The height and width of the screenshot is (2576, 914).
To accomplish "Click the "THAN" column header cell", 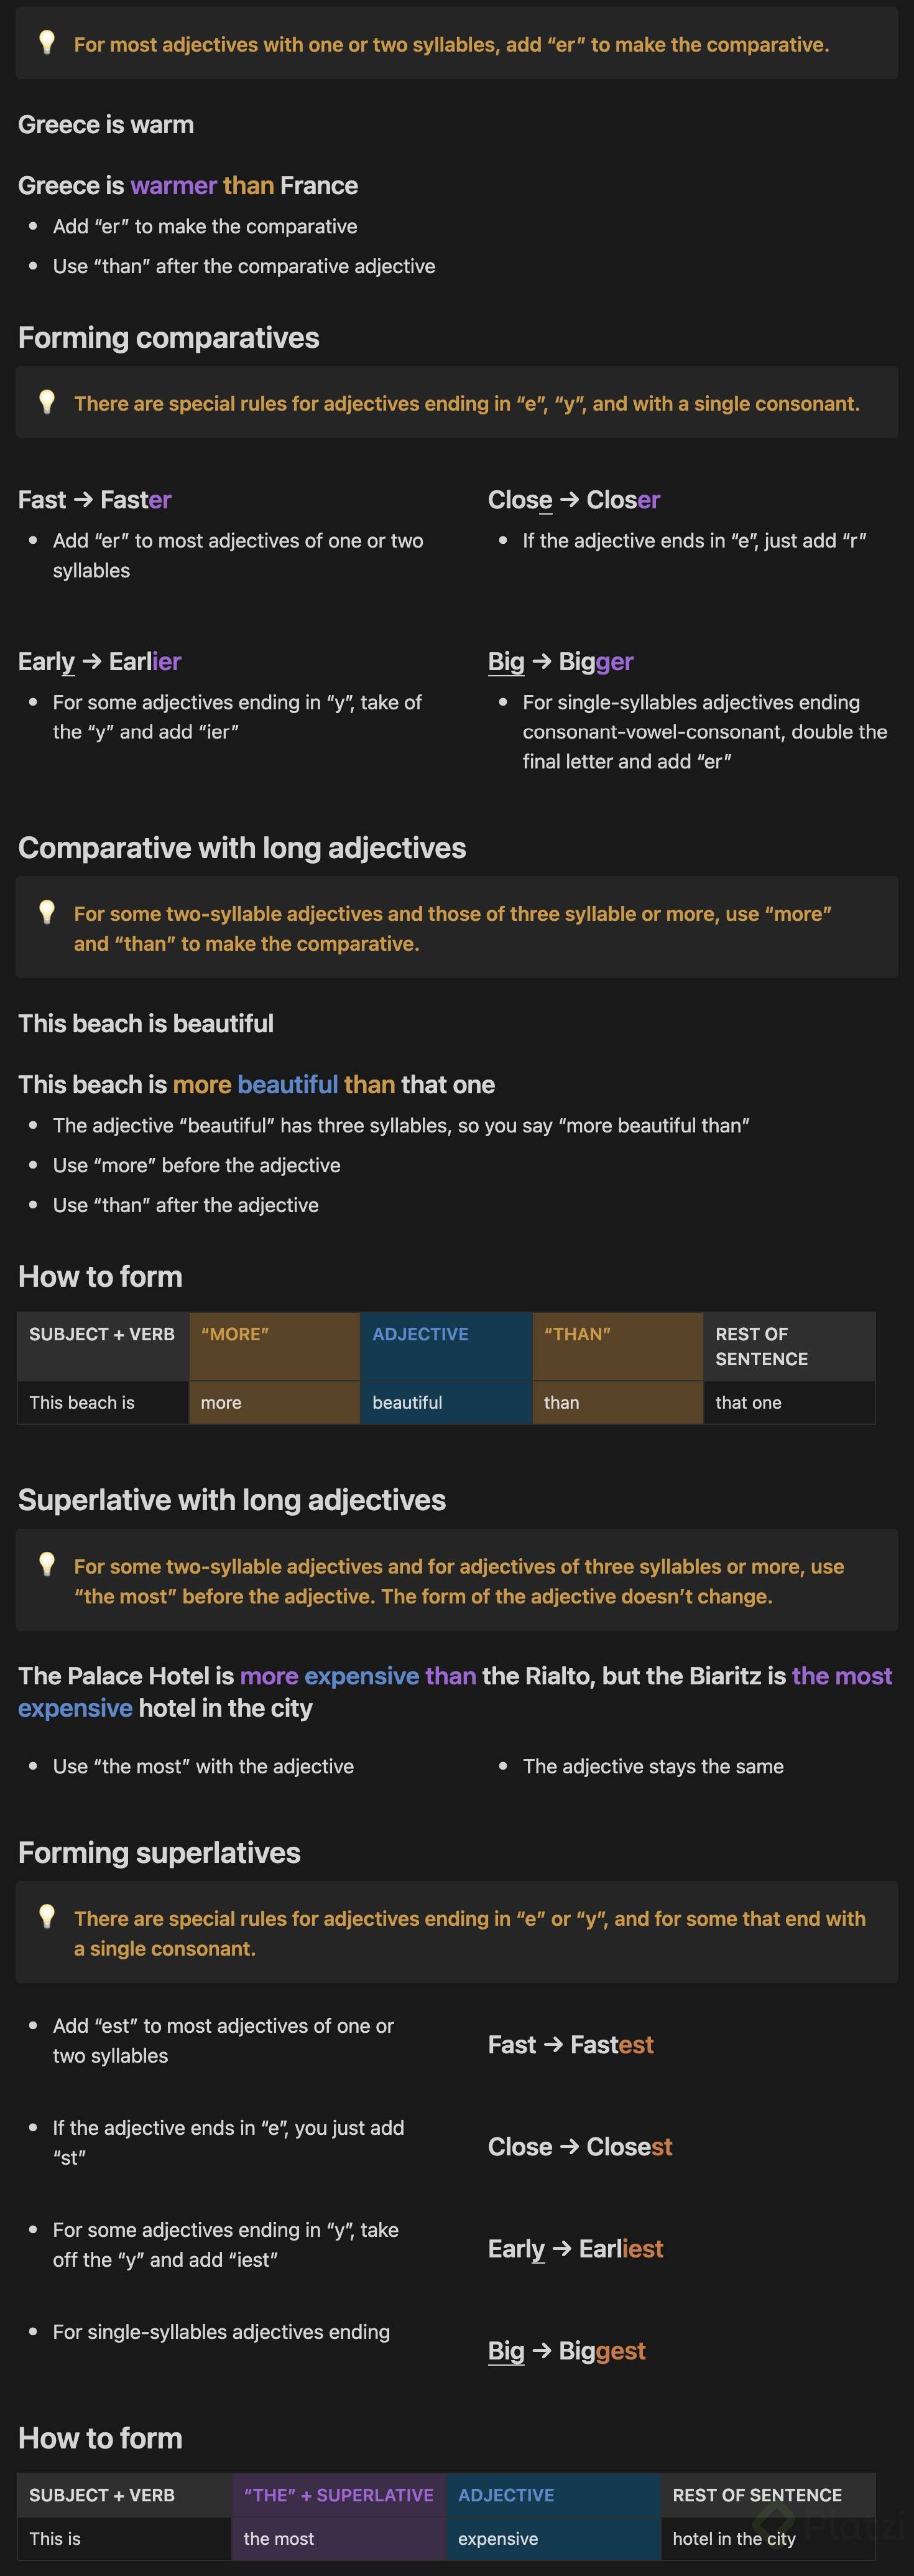I will click(x=617, y=1346).
